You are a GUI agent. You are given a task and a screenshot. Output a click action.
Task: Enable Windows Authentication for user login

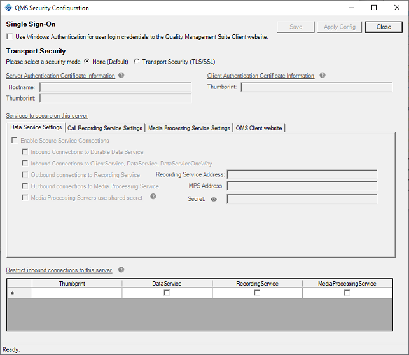10,36
